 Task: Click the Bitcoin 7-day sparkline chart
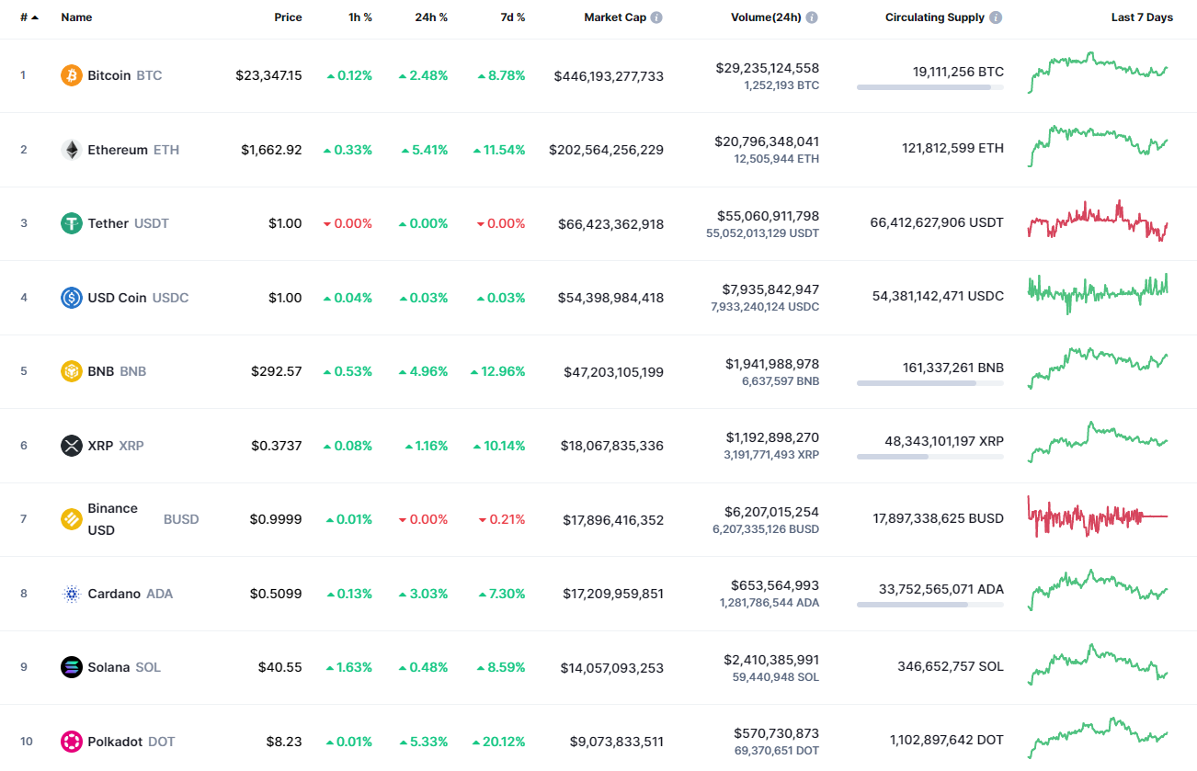1097,74
